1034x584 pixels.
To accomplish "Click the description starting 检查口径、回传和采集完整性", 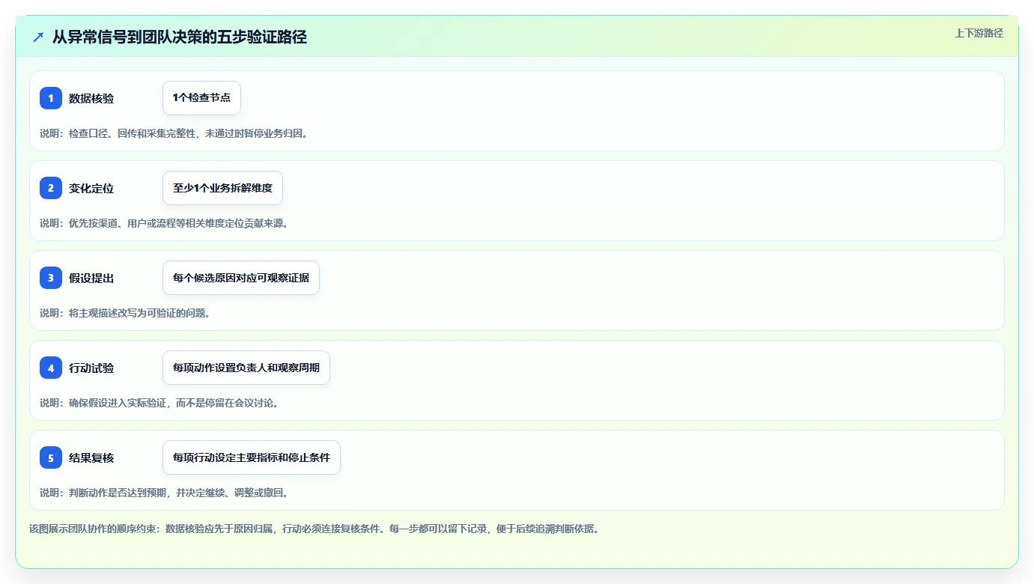I will click(x=174, y=133).
